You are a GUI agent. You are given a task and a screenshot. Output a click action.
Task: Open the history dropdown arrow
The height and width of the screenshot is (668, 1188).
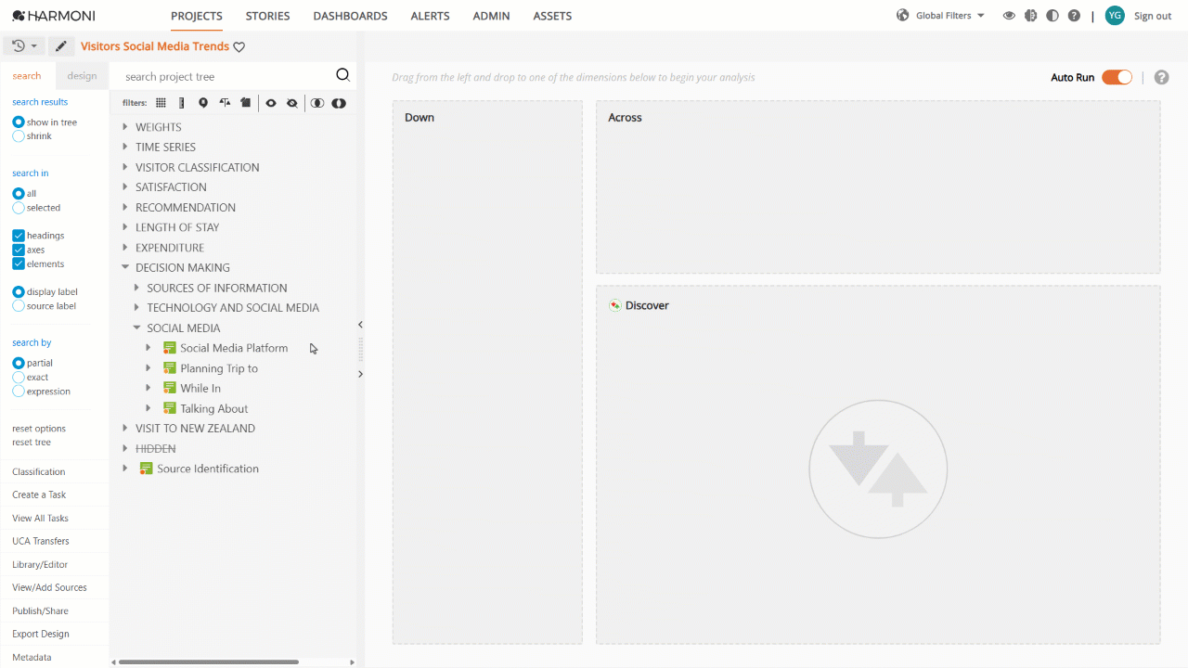[x=34, y=46]
